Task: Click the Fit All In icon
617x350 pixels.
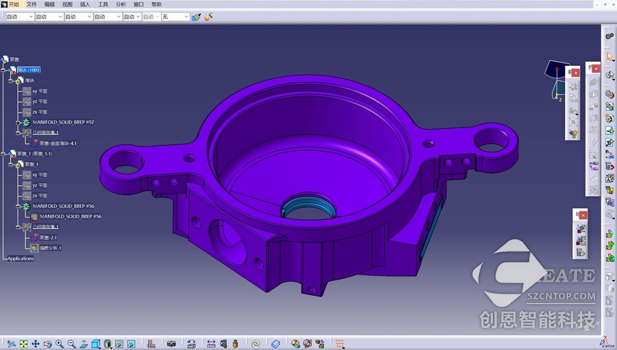Action: (23, 344)
